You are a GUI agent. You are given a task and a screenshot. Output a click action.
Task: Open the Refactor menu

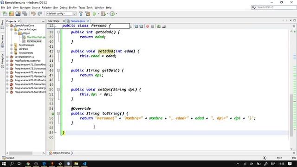[46, 7]
